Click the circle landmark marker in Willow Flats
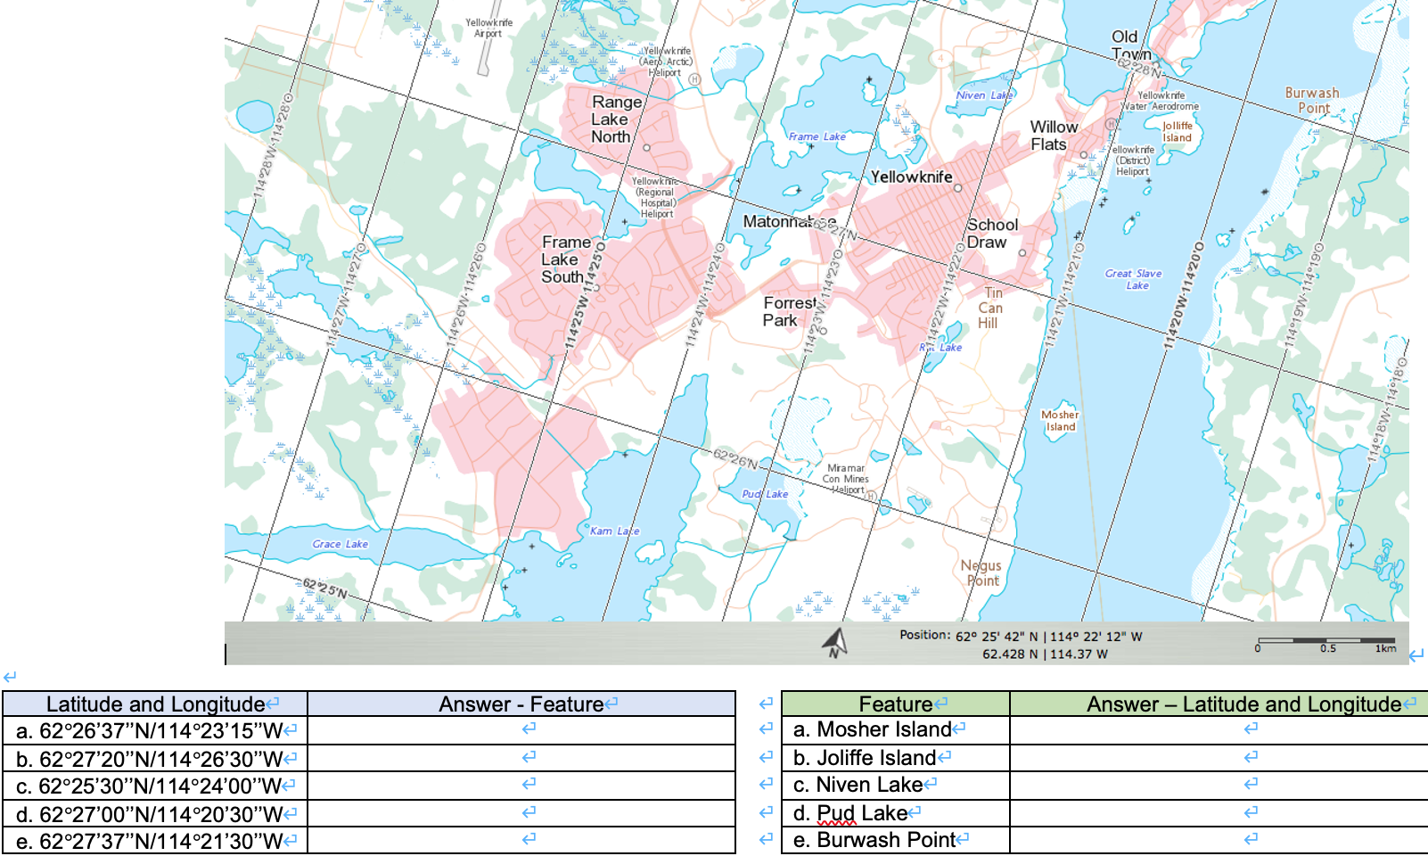This screenshot has height=856, width=1428. [1084, 154]
